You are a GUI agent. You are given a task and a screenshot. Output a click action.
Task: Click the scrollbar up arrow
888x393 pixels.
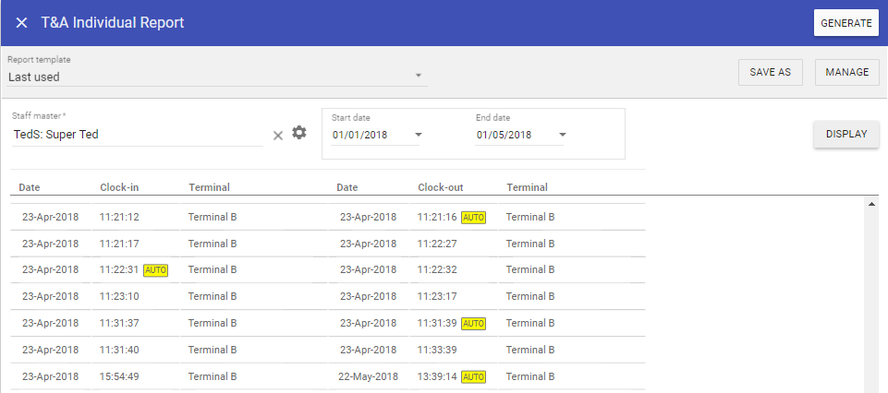click(x=871, y=204)
